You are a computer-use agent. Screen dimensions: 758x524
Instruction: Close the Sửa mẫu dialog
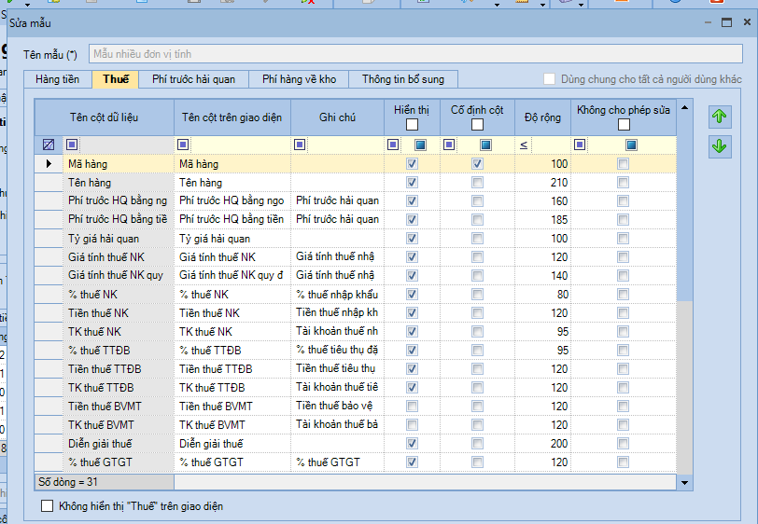pos(747,22)
